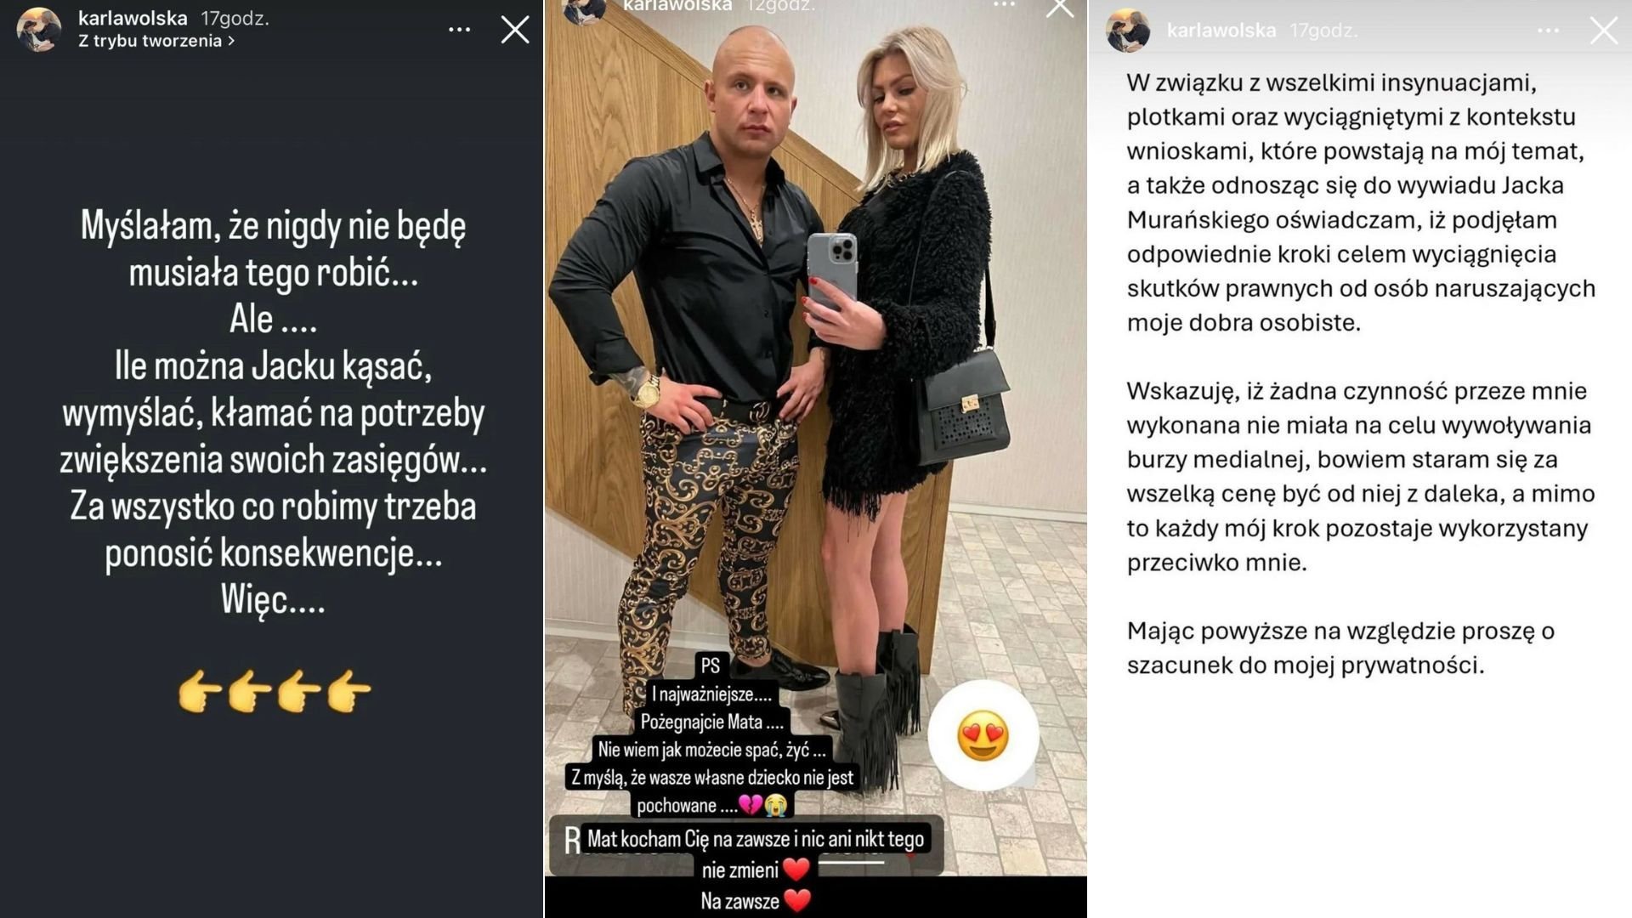
Task: Click pointing hand emojis row
Action: tap(274, 690)
